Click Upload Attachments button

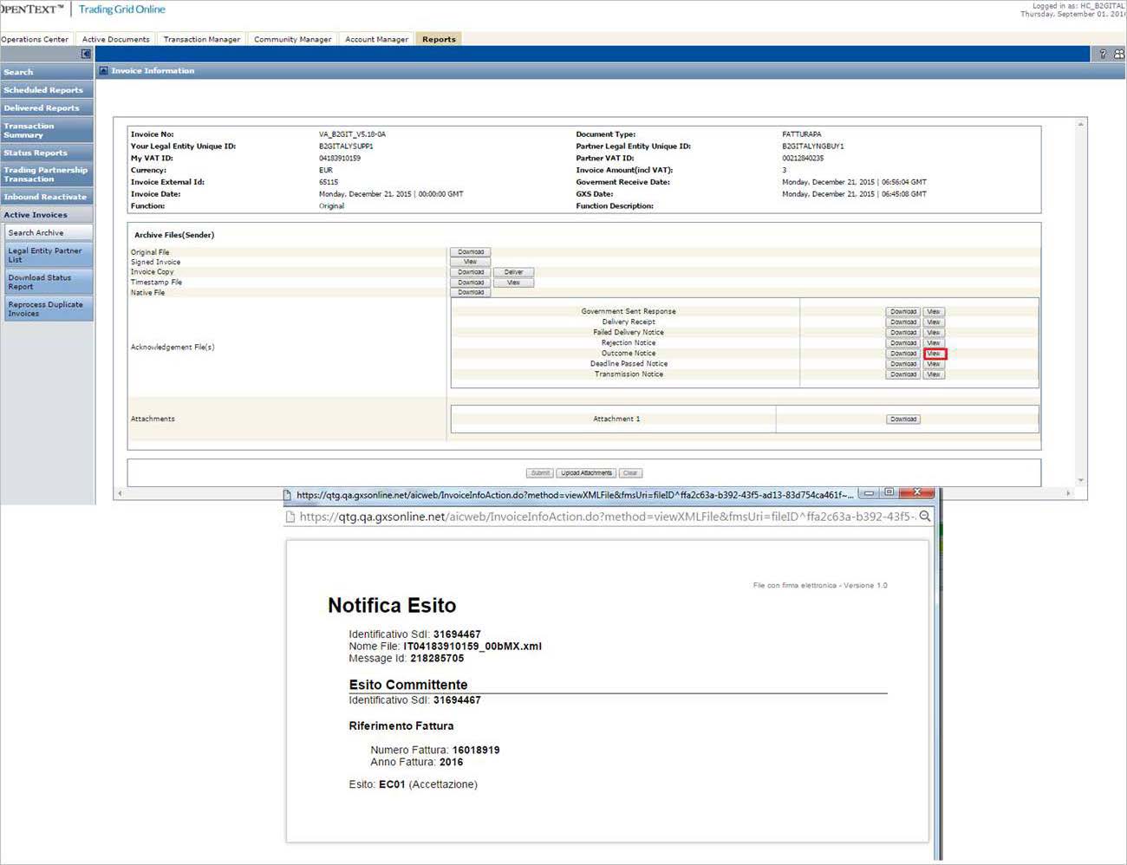tap(586, 473)
